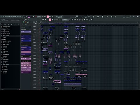Open the PATTERNS menu

pyautogui.click(x=8, y=17)
